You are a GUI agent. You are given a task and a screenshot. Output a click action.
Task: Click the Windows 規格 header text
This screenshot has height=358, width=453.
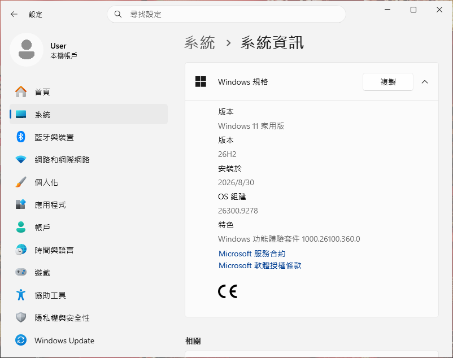[243, 82]
